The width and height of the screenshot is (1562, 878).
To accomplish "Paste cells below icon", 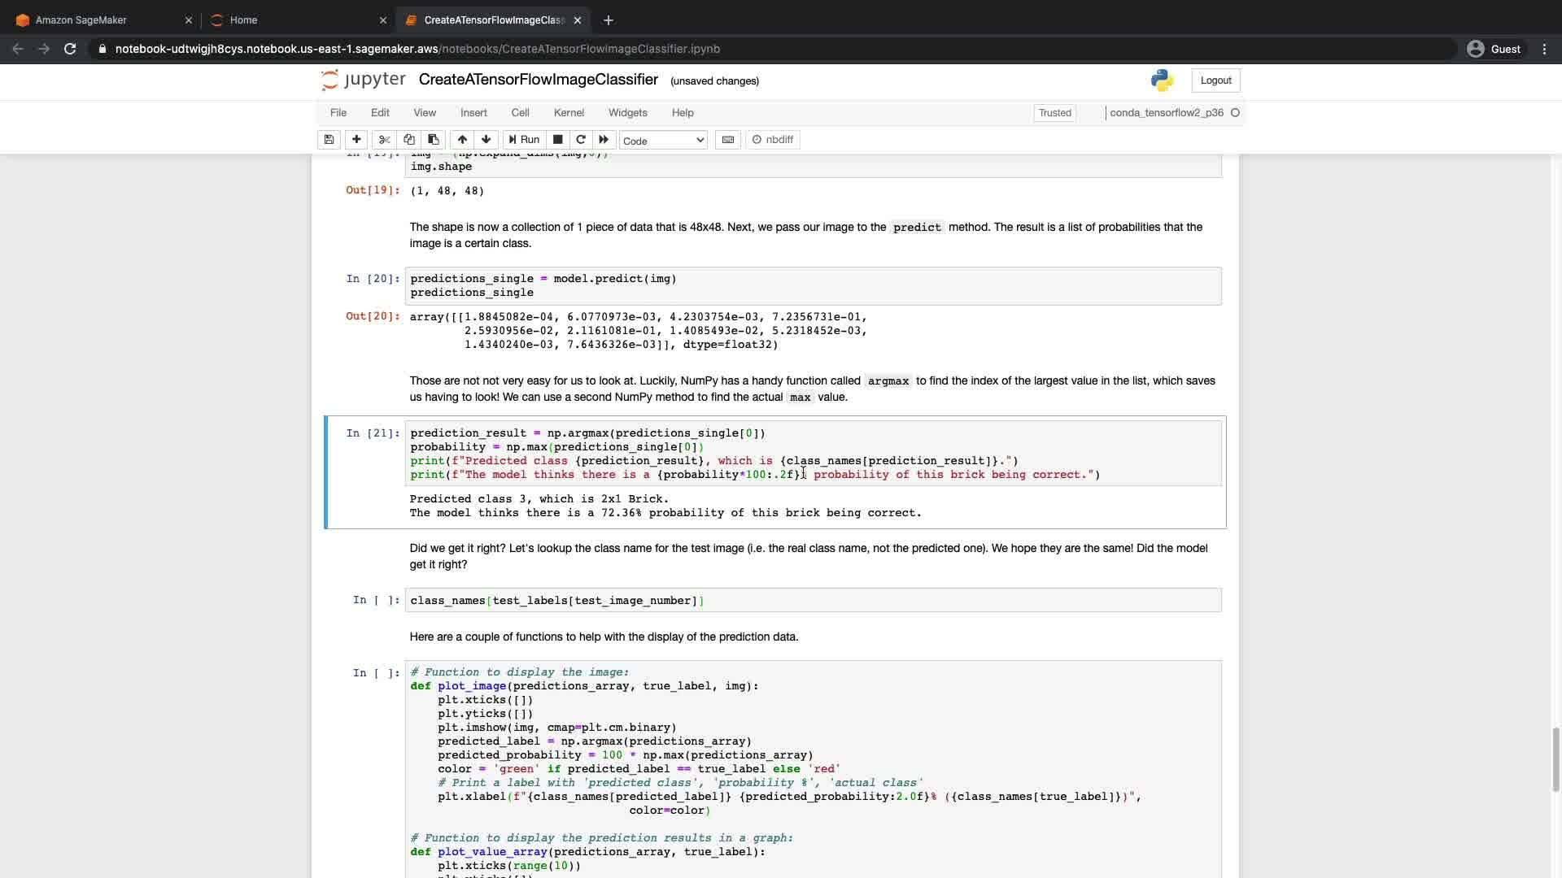I will tap(434, 140).
